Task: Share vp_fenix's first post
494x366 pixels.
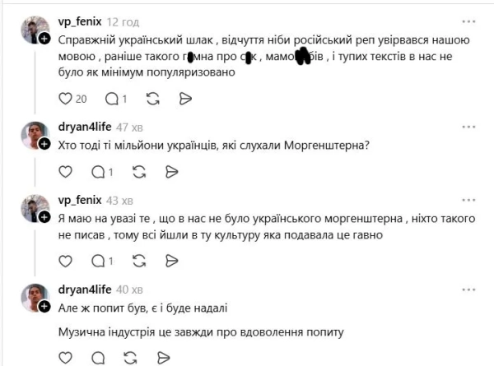Action: tap(185, 99)
